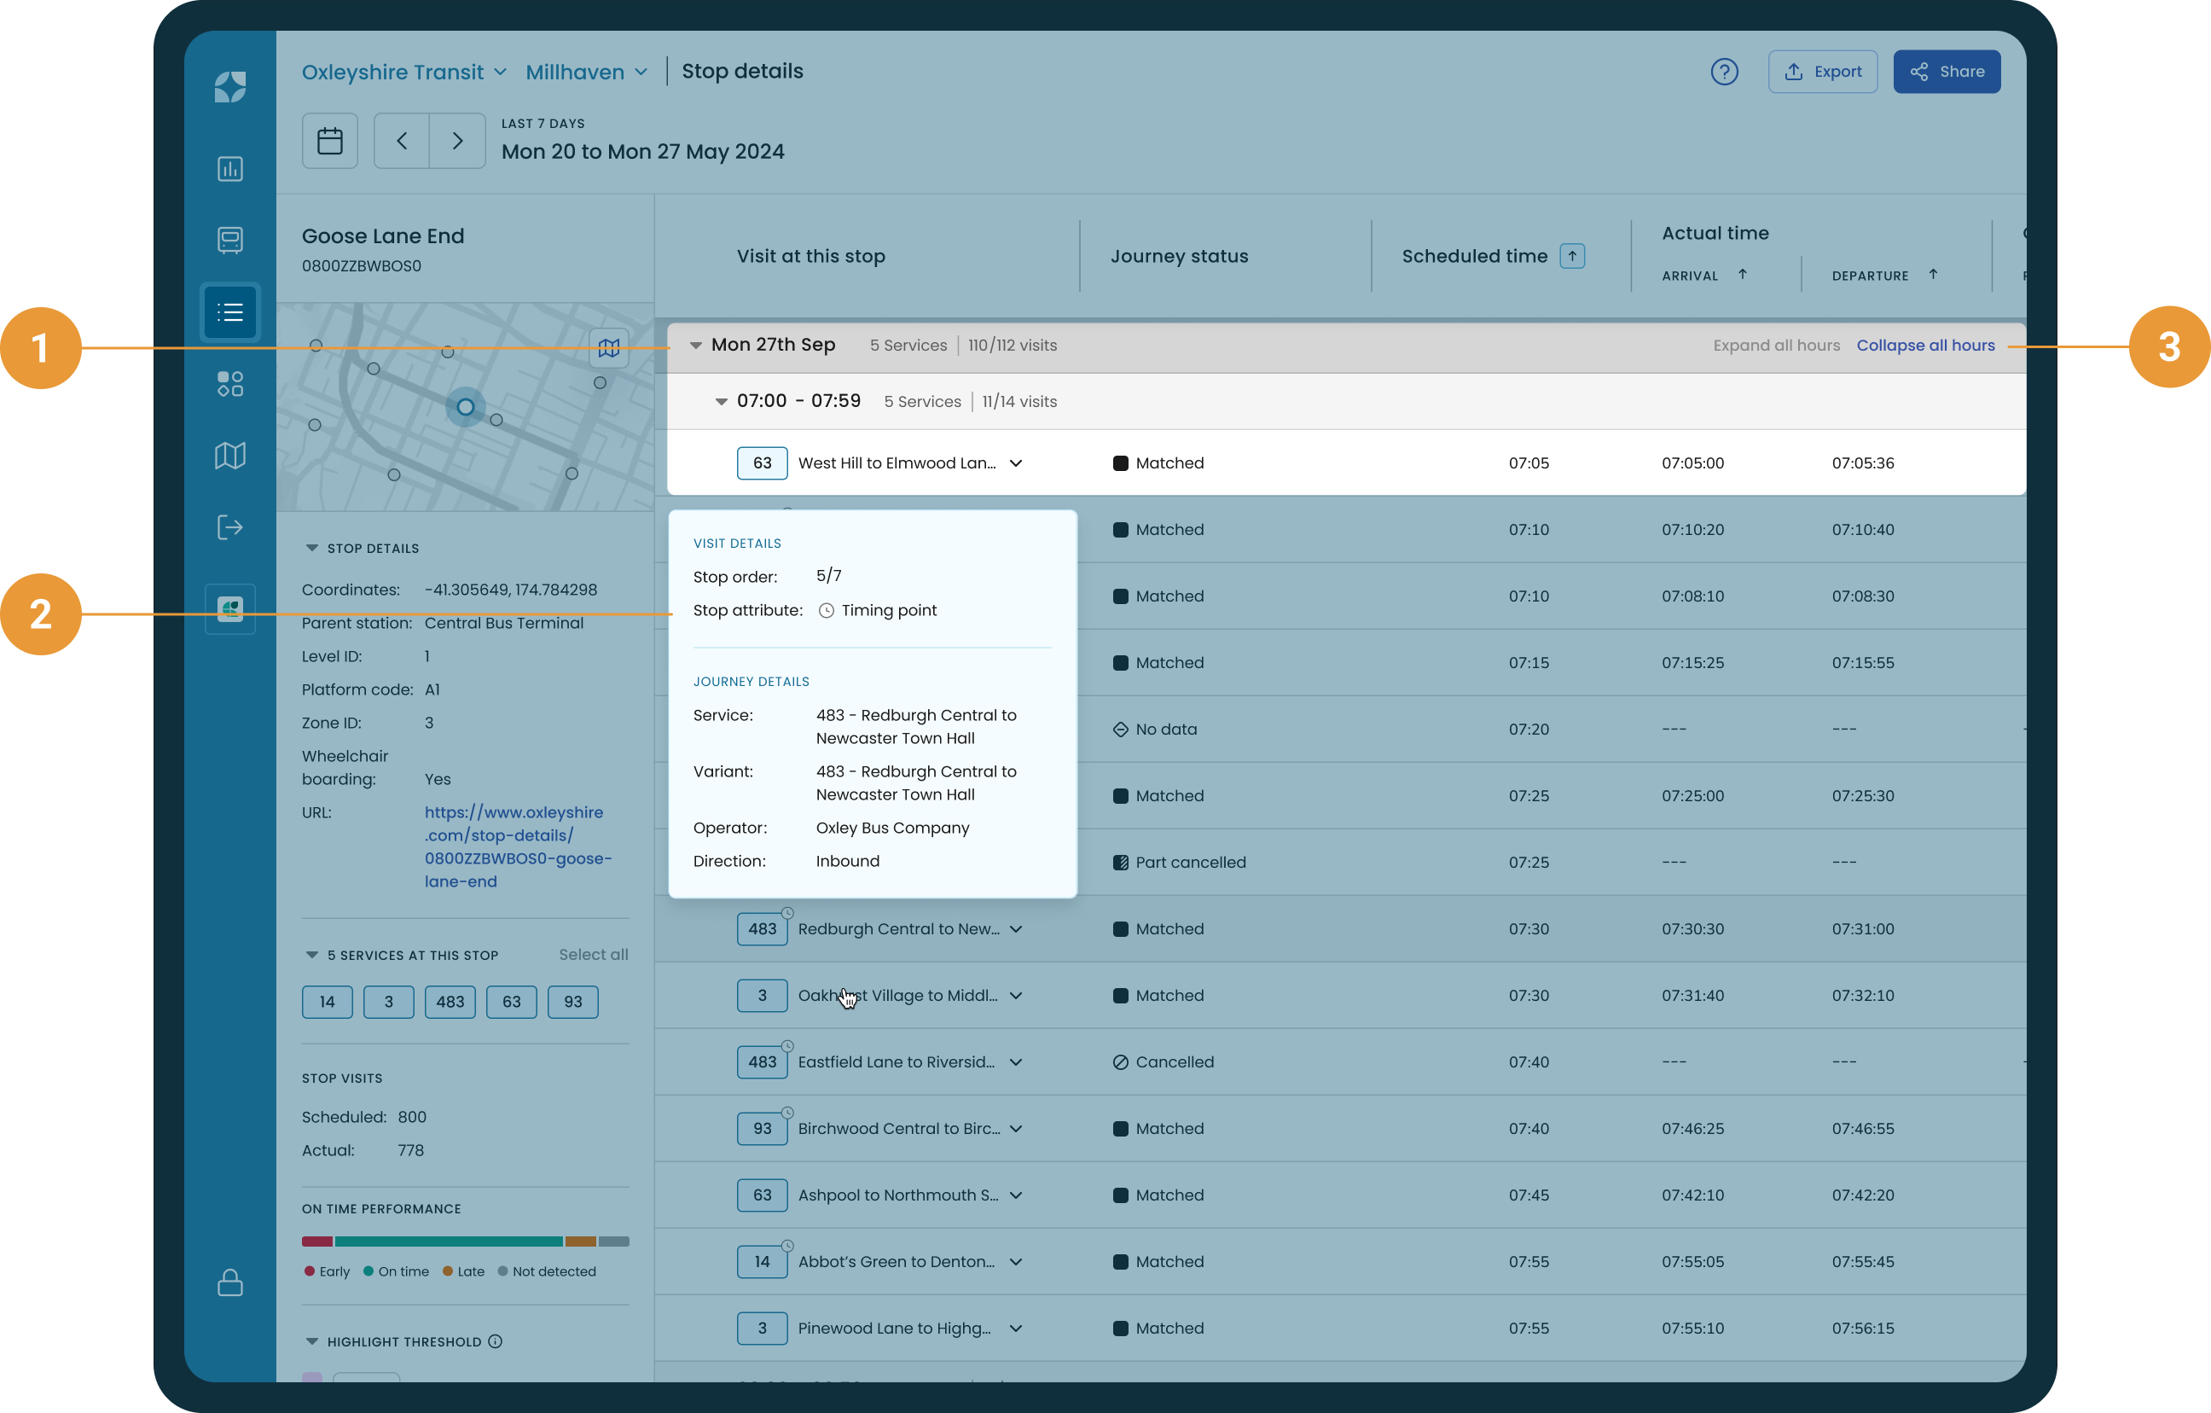Click the sign-out arrow sidebar icon
The width and height of the screenshot is (2211, 1413).
(x=229, y=527)
